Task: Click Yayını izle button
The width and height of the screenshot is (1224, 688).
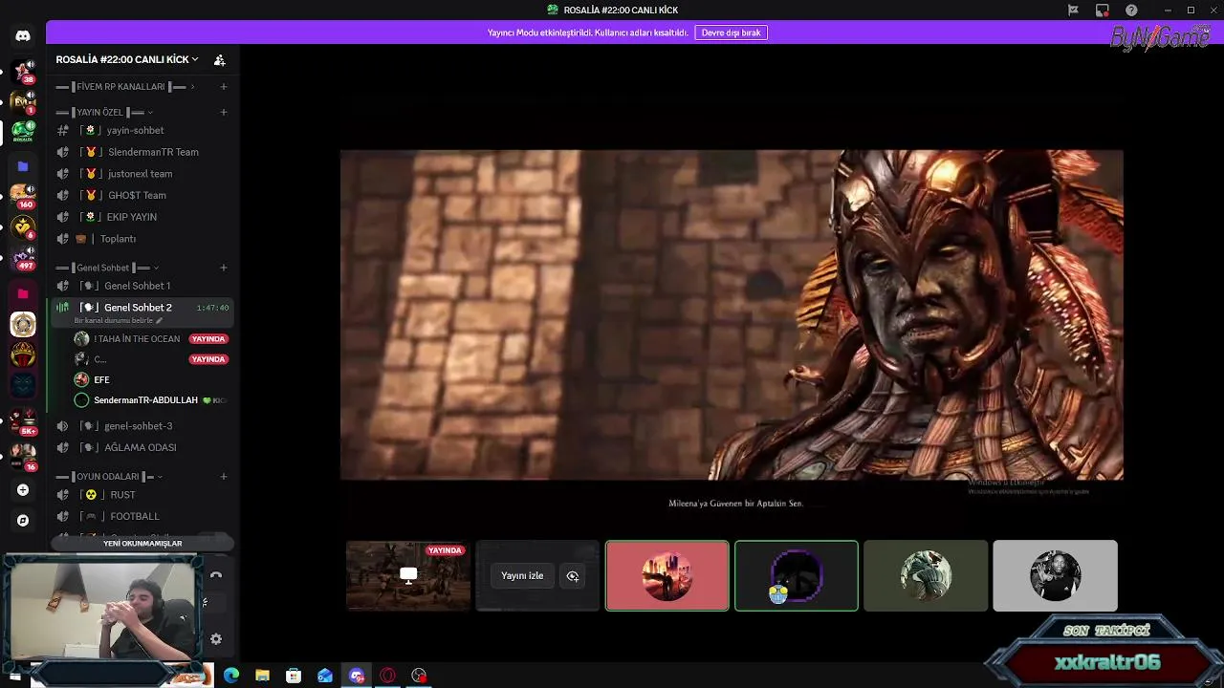Action: (x=522, y=576)
